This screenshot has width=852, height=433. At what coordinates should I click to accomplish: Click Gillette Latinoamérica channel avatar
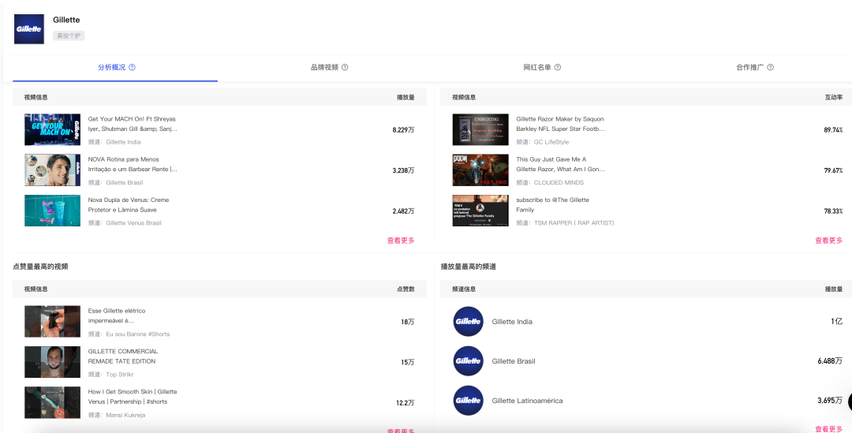469,401
